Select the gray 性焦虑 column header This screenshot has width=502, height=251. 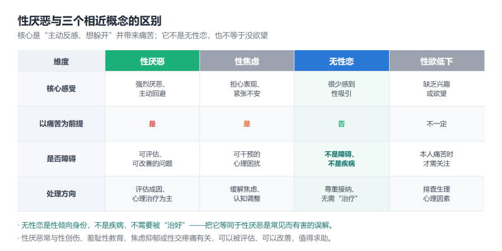click(247, 60)
